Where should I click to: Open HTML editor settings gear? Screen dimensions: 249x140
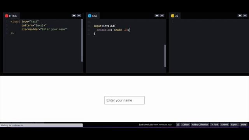[x=74, y=16]
